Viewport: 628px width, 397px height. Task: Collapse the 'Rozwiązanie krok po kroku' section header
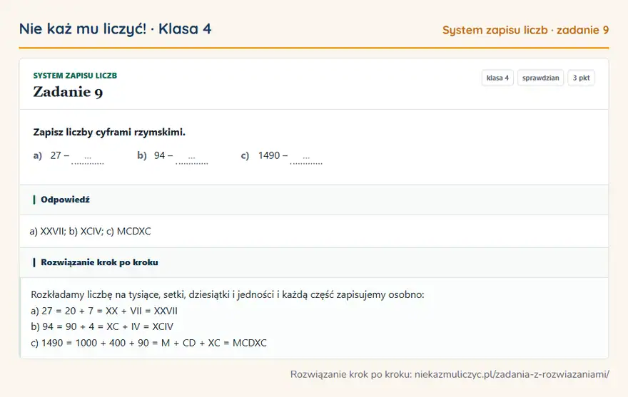(x=314, y=262)
